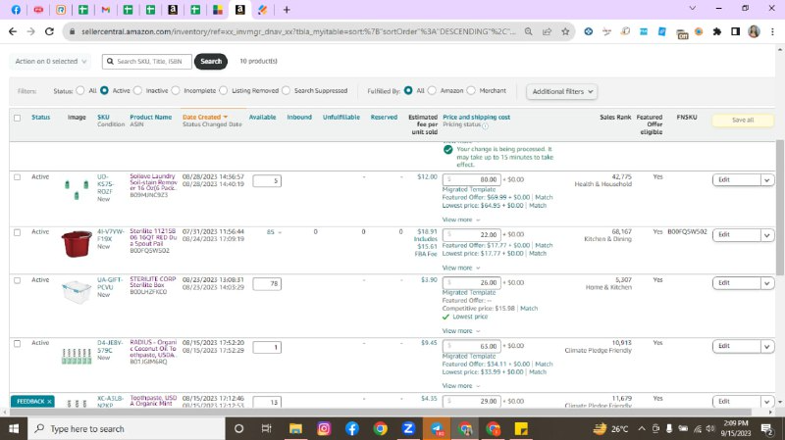Click Match beside Featured Offer $17.77
The image size is (785, 440).
click(x=544, y=246)
